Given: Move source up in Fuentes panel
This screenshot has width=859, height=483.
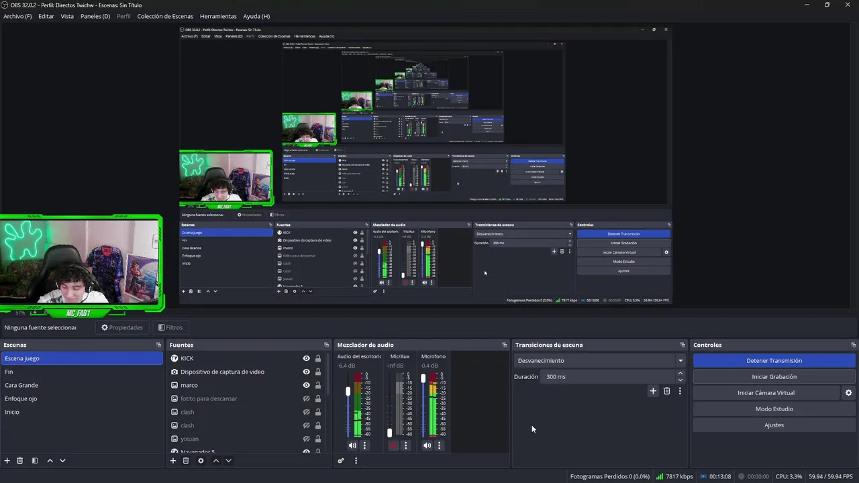Looking at the screenshot, I should (216, 461).
